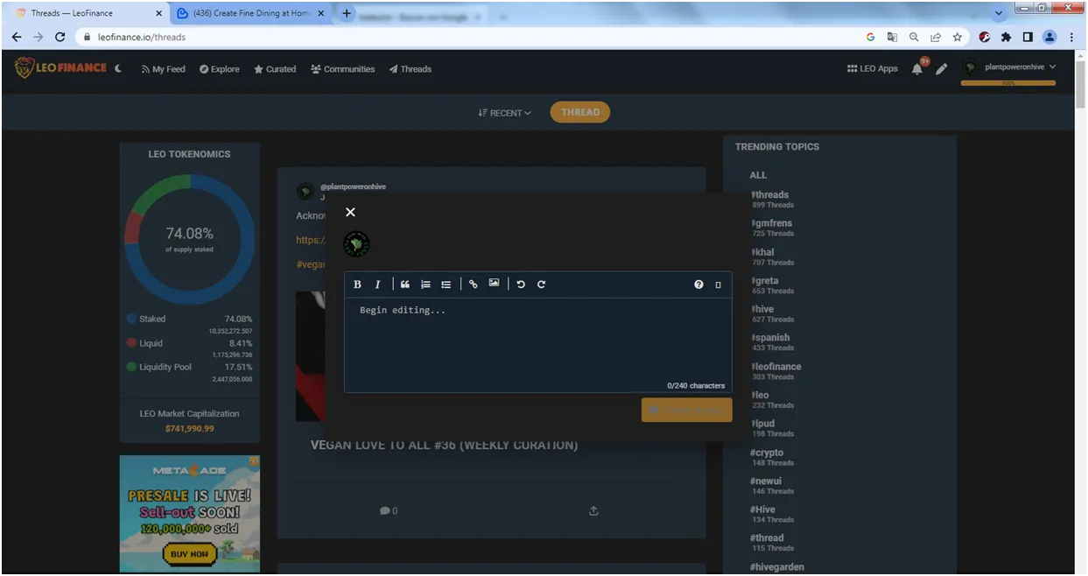Undo the last edit in editor
Image resolution: width=1088 pixels, height=576 pixels.
tap(521, 284)
